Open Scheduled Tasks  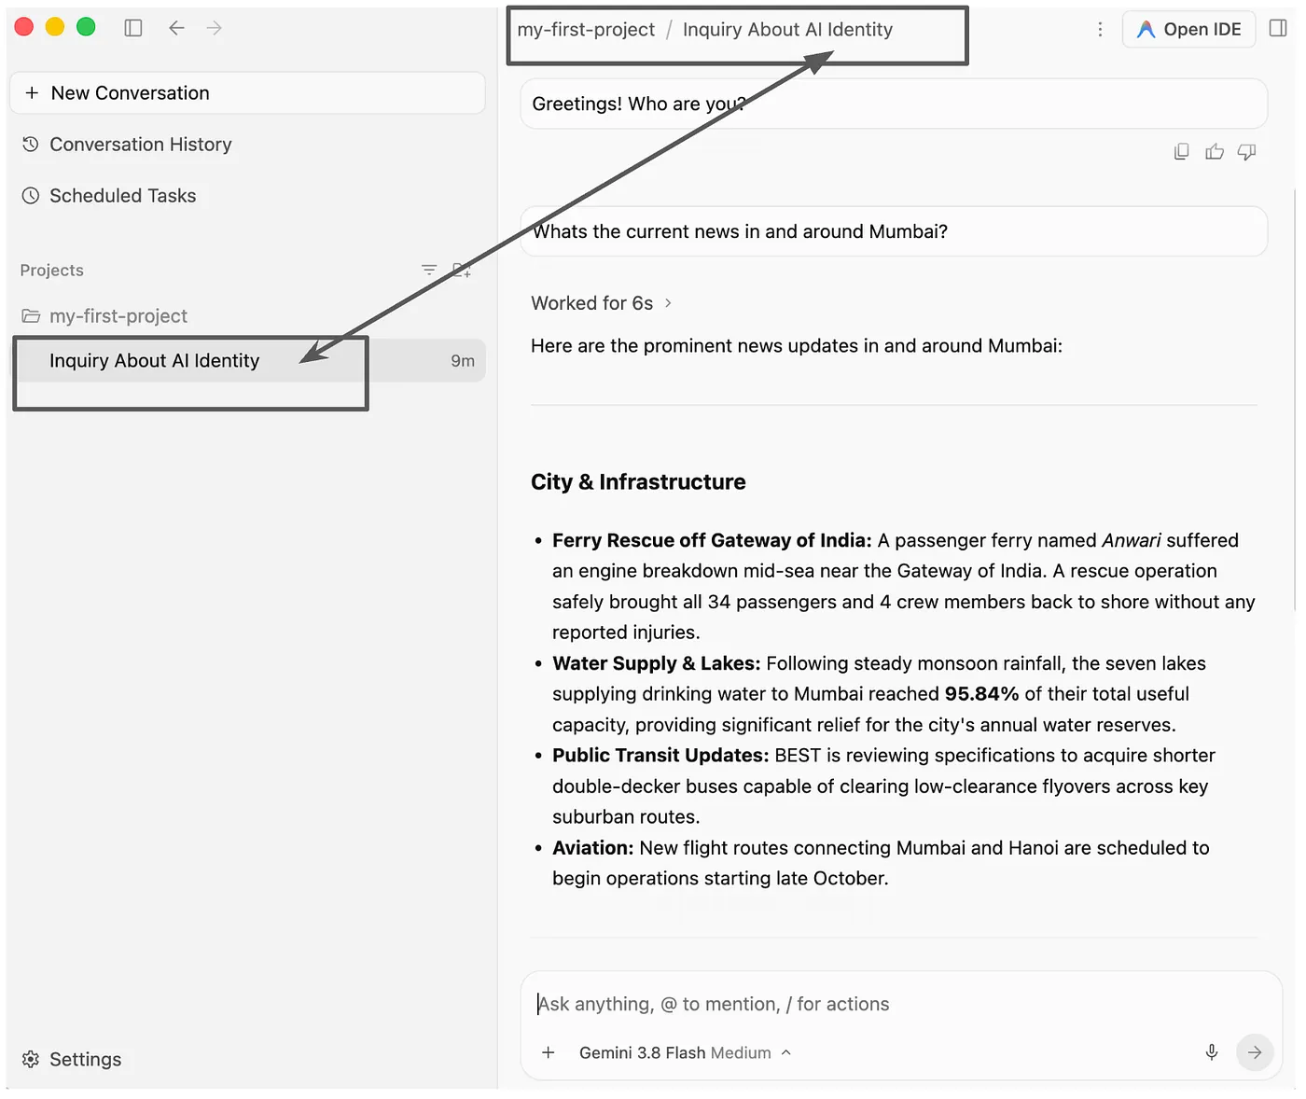[109, 196]
